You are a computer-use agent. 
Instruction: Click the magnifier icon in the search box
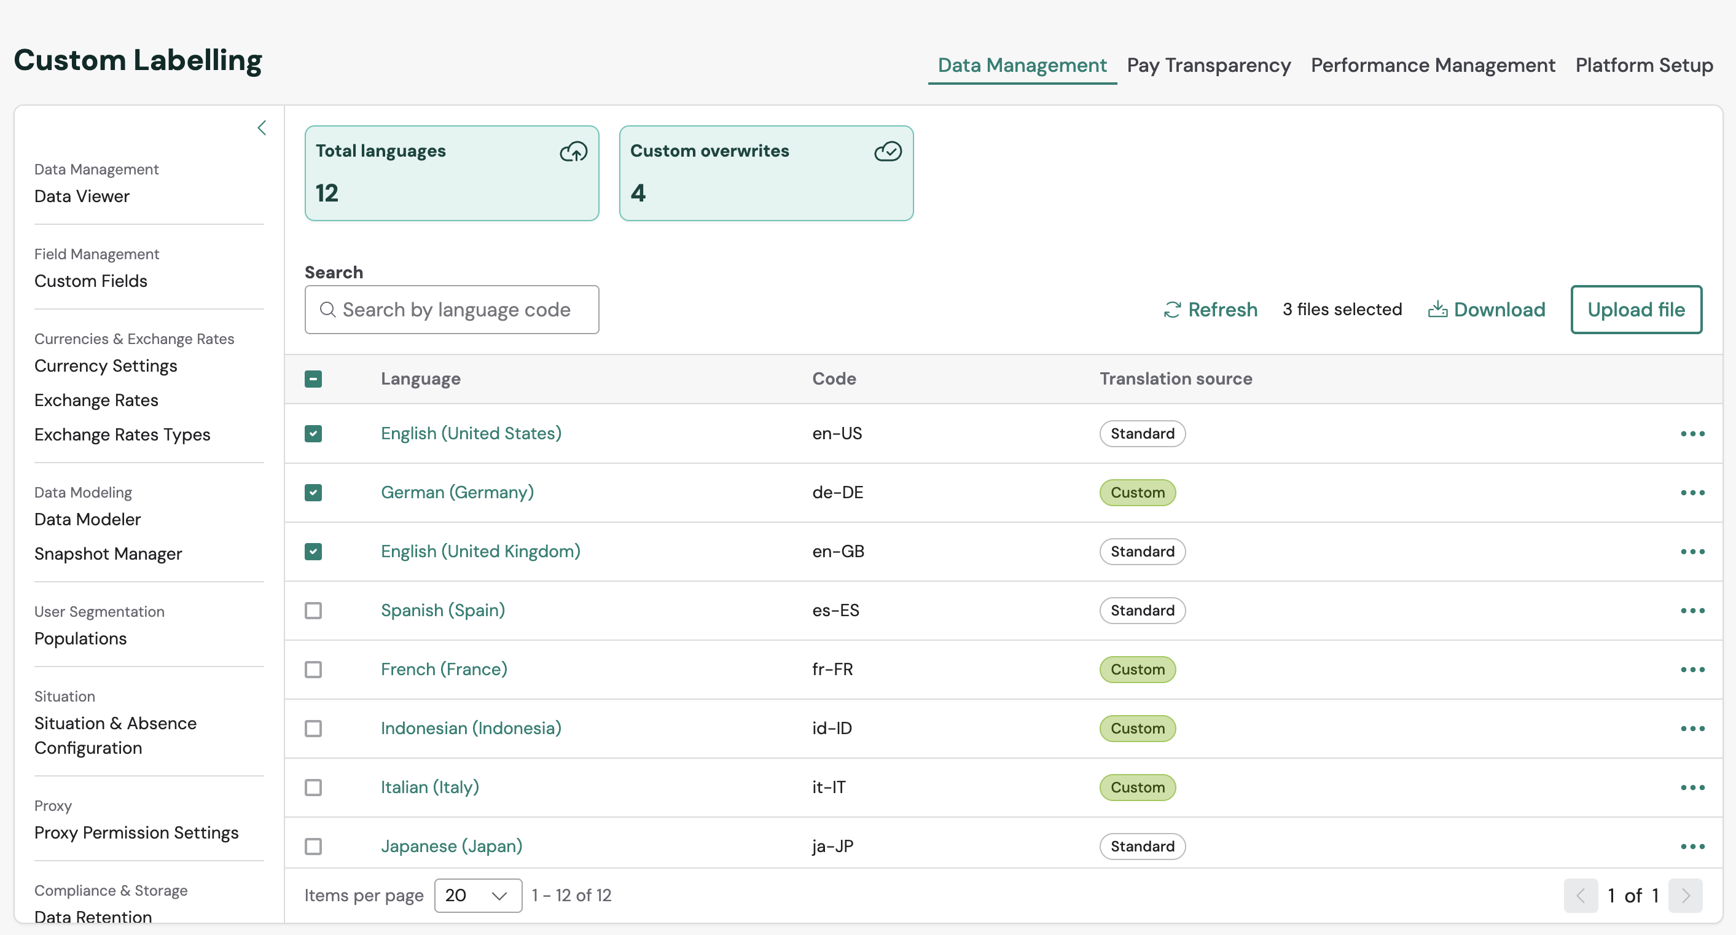click(x=327, y=310)
